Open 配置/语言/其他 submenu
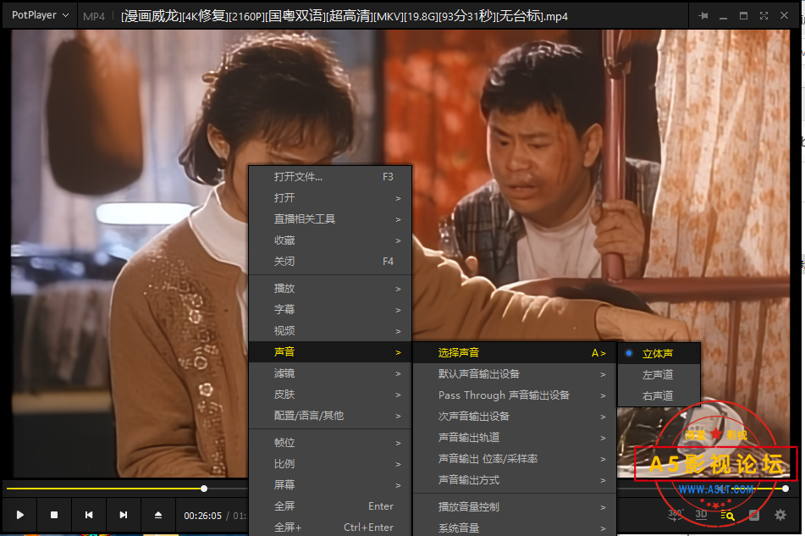Screen dimensions: 805x536 [x=330, y=416]
